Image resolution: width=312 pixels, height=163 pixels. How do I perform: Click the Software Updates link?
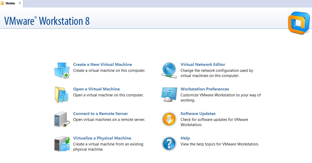[198, 114]
